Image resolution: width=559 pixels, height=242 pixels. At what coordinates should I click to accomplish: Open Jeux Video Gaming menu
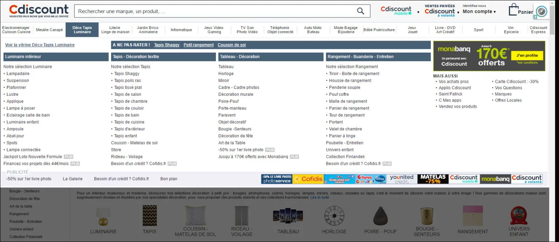(214, 30)
